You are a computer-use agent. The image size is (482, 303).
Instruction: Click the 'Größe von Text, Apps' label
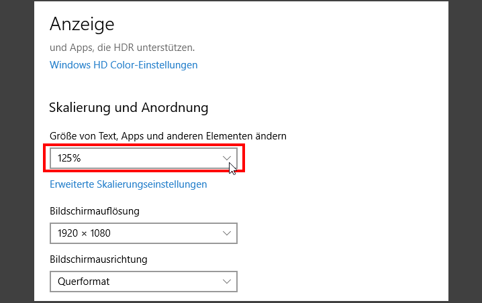(168, 136)
